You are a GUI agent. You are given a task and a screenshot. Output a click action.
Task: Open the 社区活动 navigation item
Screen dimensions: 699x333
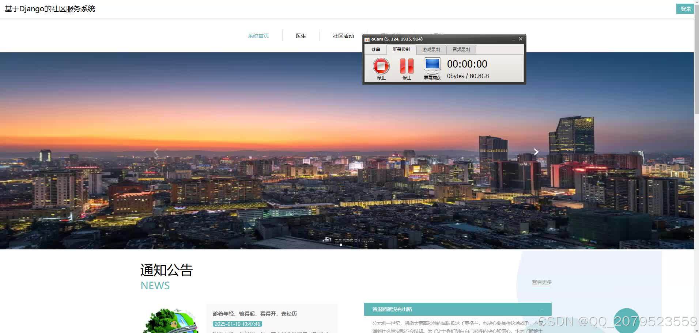click(343, 36)
